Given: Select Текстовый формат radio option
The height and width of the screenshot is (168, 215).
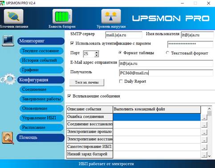Looking at the screenshot, I should click(x=167, y=53).
